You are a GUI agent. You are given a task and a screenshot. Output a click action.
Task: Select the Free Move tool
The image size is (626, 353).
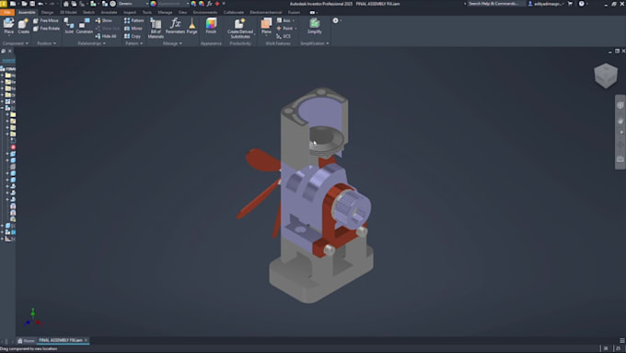tap(46, 20)
